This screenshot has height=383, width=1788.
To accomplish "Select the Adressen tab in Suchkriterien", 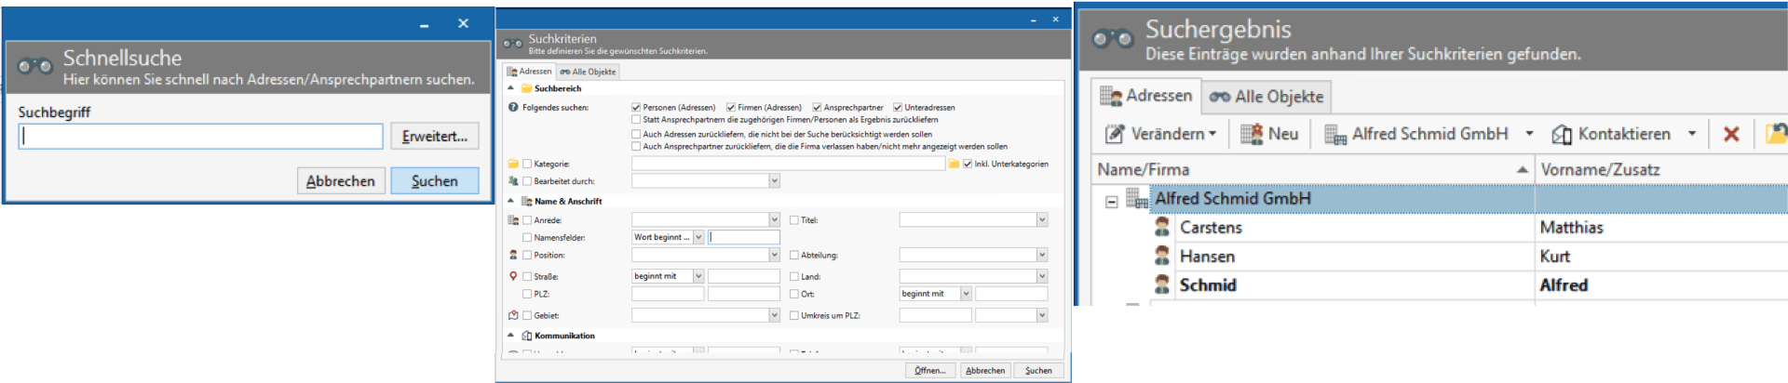I will [529, 72].
